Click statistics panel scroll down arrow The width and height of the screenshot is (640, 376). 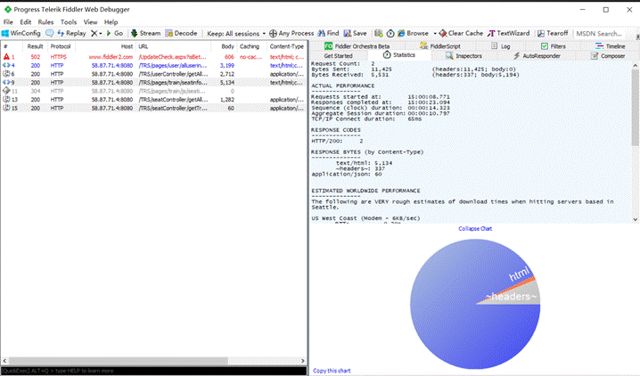click(636, 219)
